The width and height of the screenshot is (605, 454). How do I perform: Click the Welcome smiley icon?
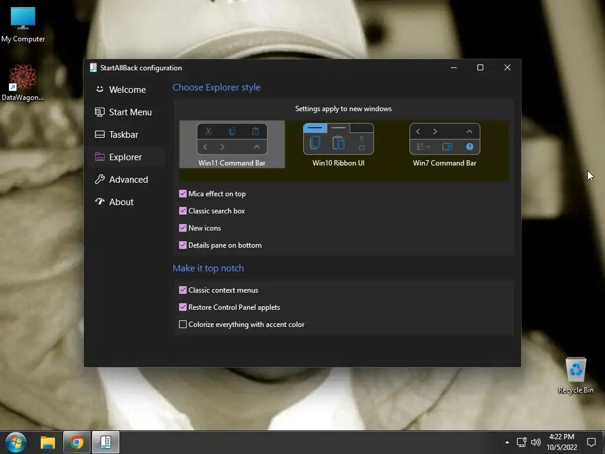tap(99, 89)
